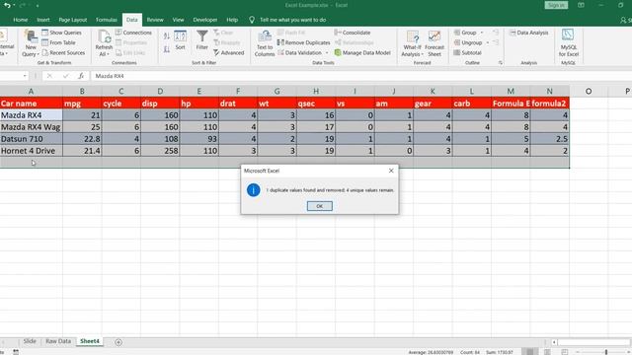This screenshot has width=632, height=355.
Task: Click the formula2 header cell
Action: [x=549, y=104]
